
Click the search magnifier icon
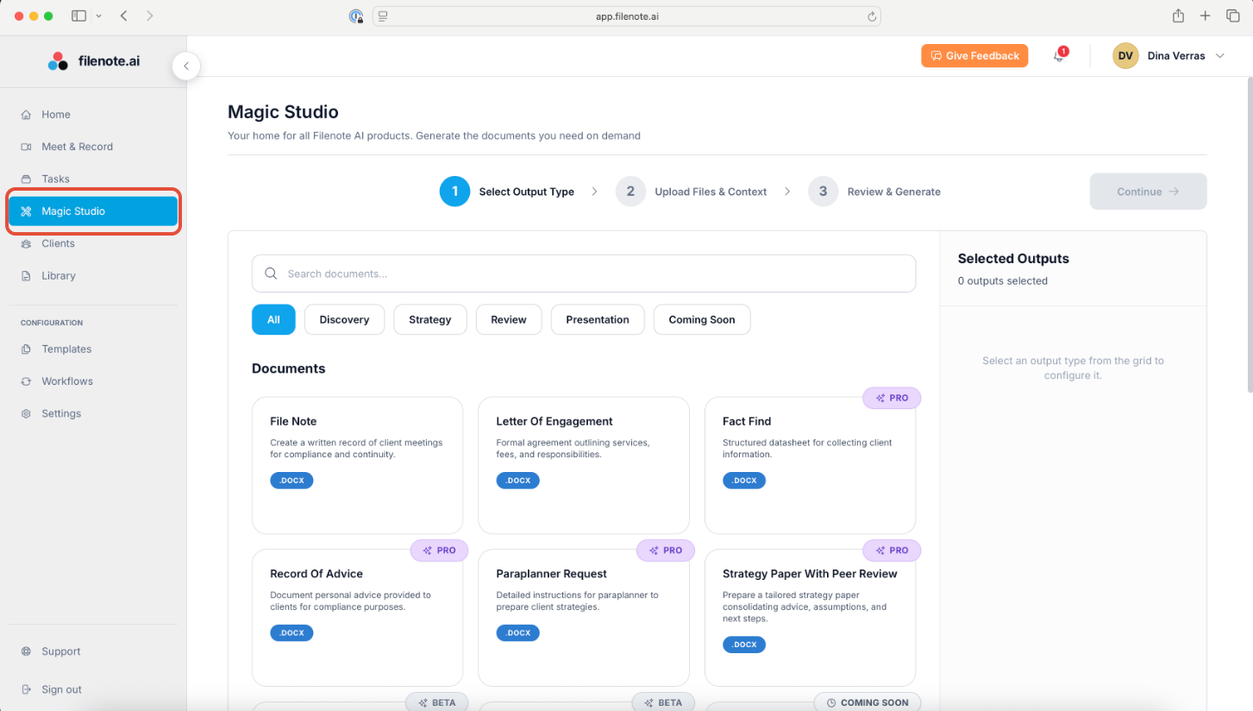pyautogui.click(x=271, y=274)
